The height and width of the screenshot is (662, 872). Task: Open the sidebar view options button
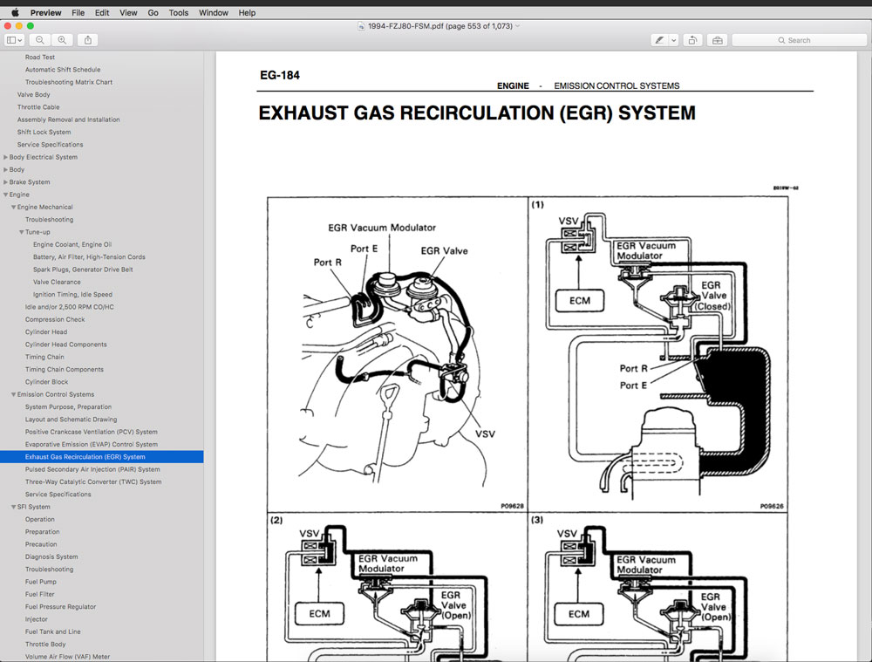pyautogui.click(x=14, y=40)
